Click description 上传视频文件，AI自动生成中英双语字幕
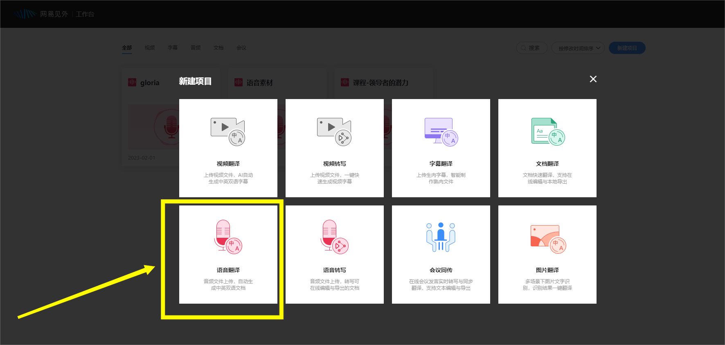 [228, 178]
